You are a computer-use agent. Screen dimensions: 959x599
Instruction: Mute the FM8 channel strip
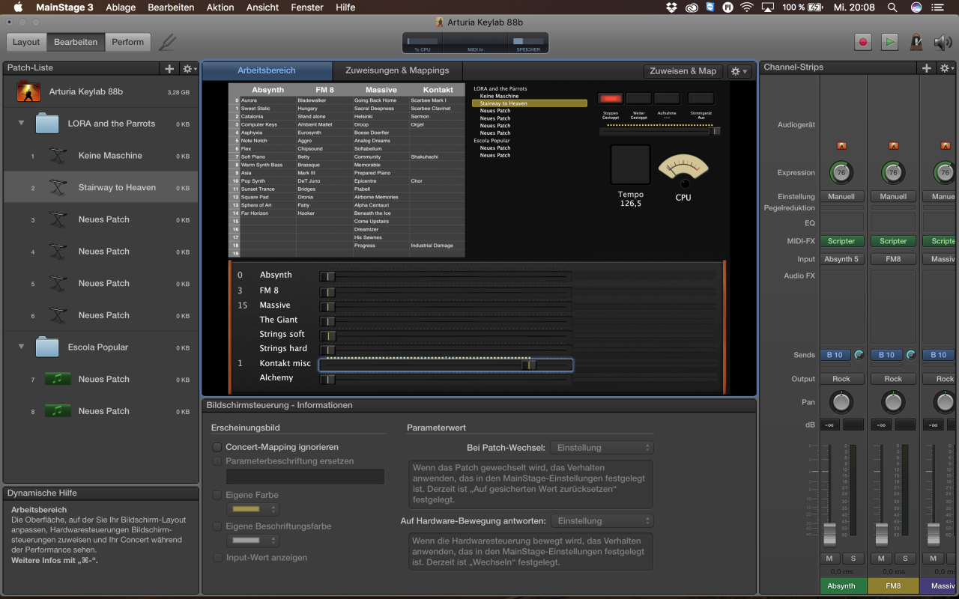881,559
